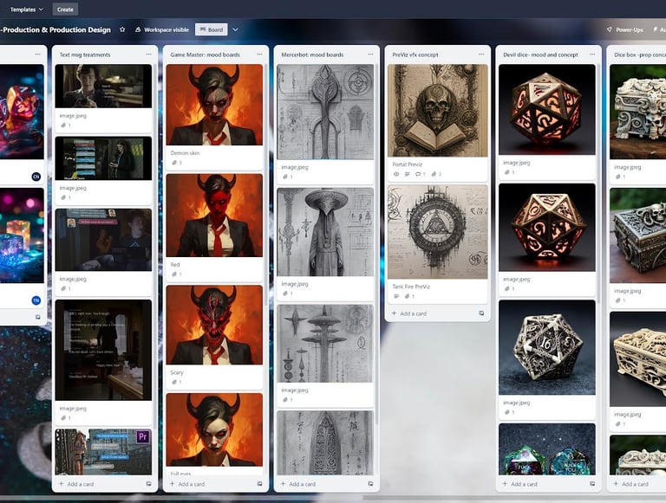Open the Portal Previz skull and book image
The height and width of the screenshot is (503, 666).
pyautogui.click(x=437, y=111)
